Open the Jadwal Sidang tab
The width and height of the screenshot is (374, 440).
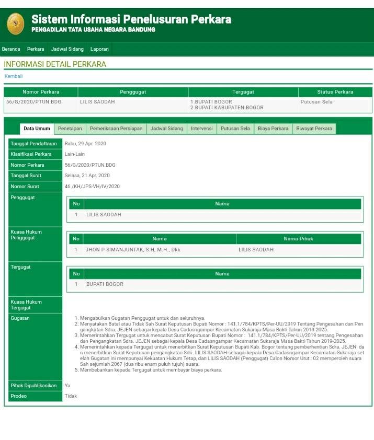click(167, 129)
